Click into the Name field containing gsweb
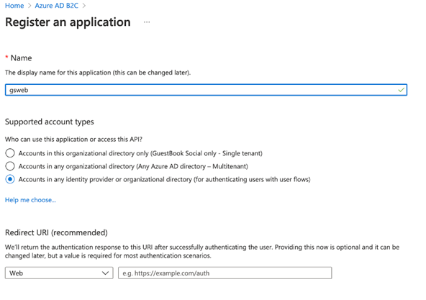Viewport: 426px width, 300px height. (x=206, y=90)
